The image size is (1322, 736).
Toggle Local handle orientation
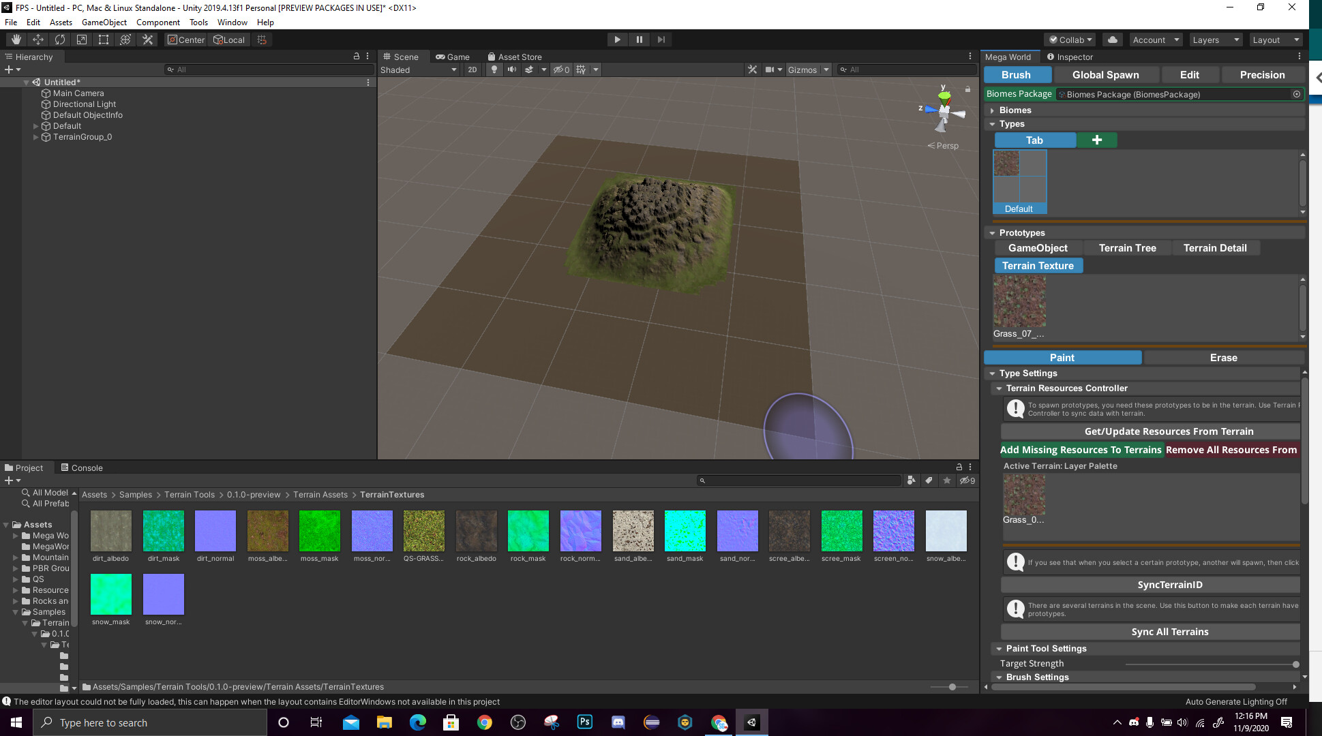pyautogui.click(x=229, y=39)
